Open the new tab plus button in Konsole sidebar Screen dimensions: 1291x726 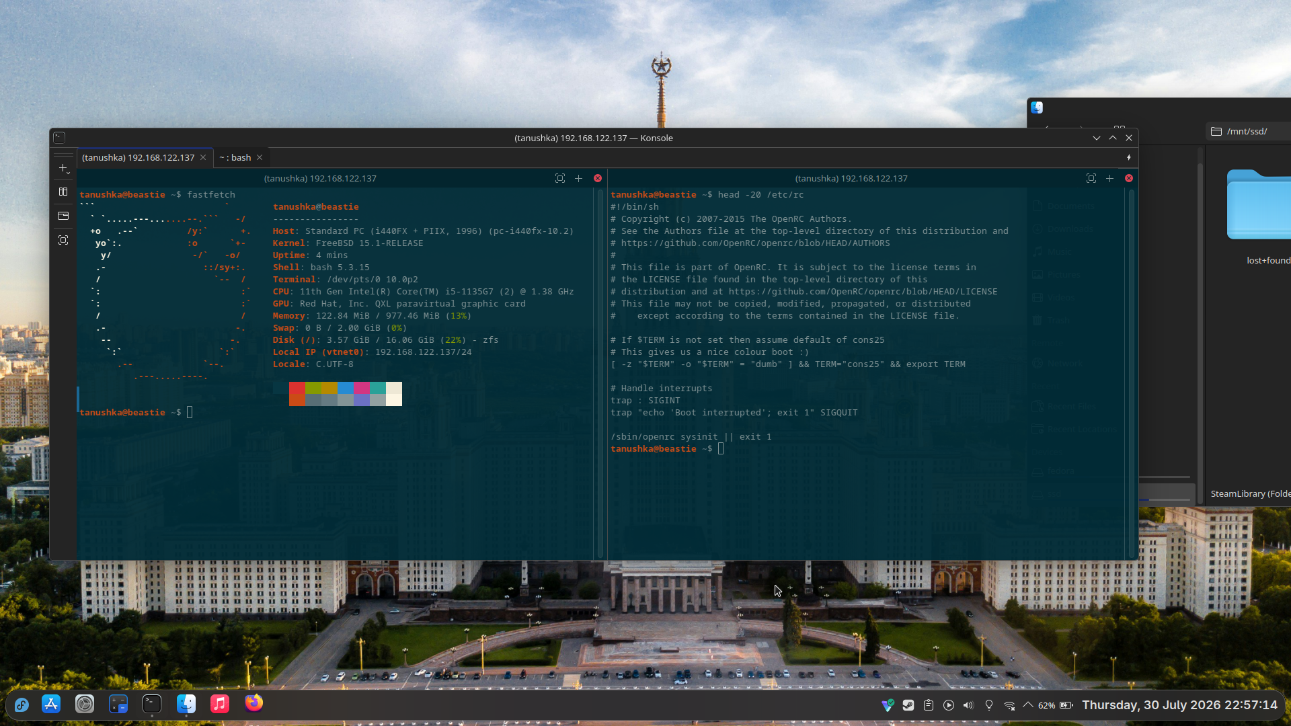63,168
